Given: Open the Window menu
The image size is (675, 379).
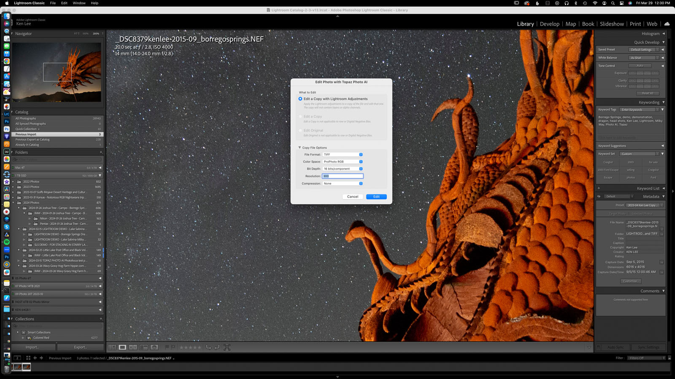Looking at the screenshot, I should tap(79, 3).
